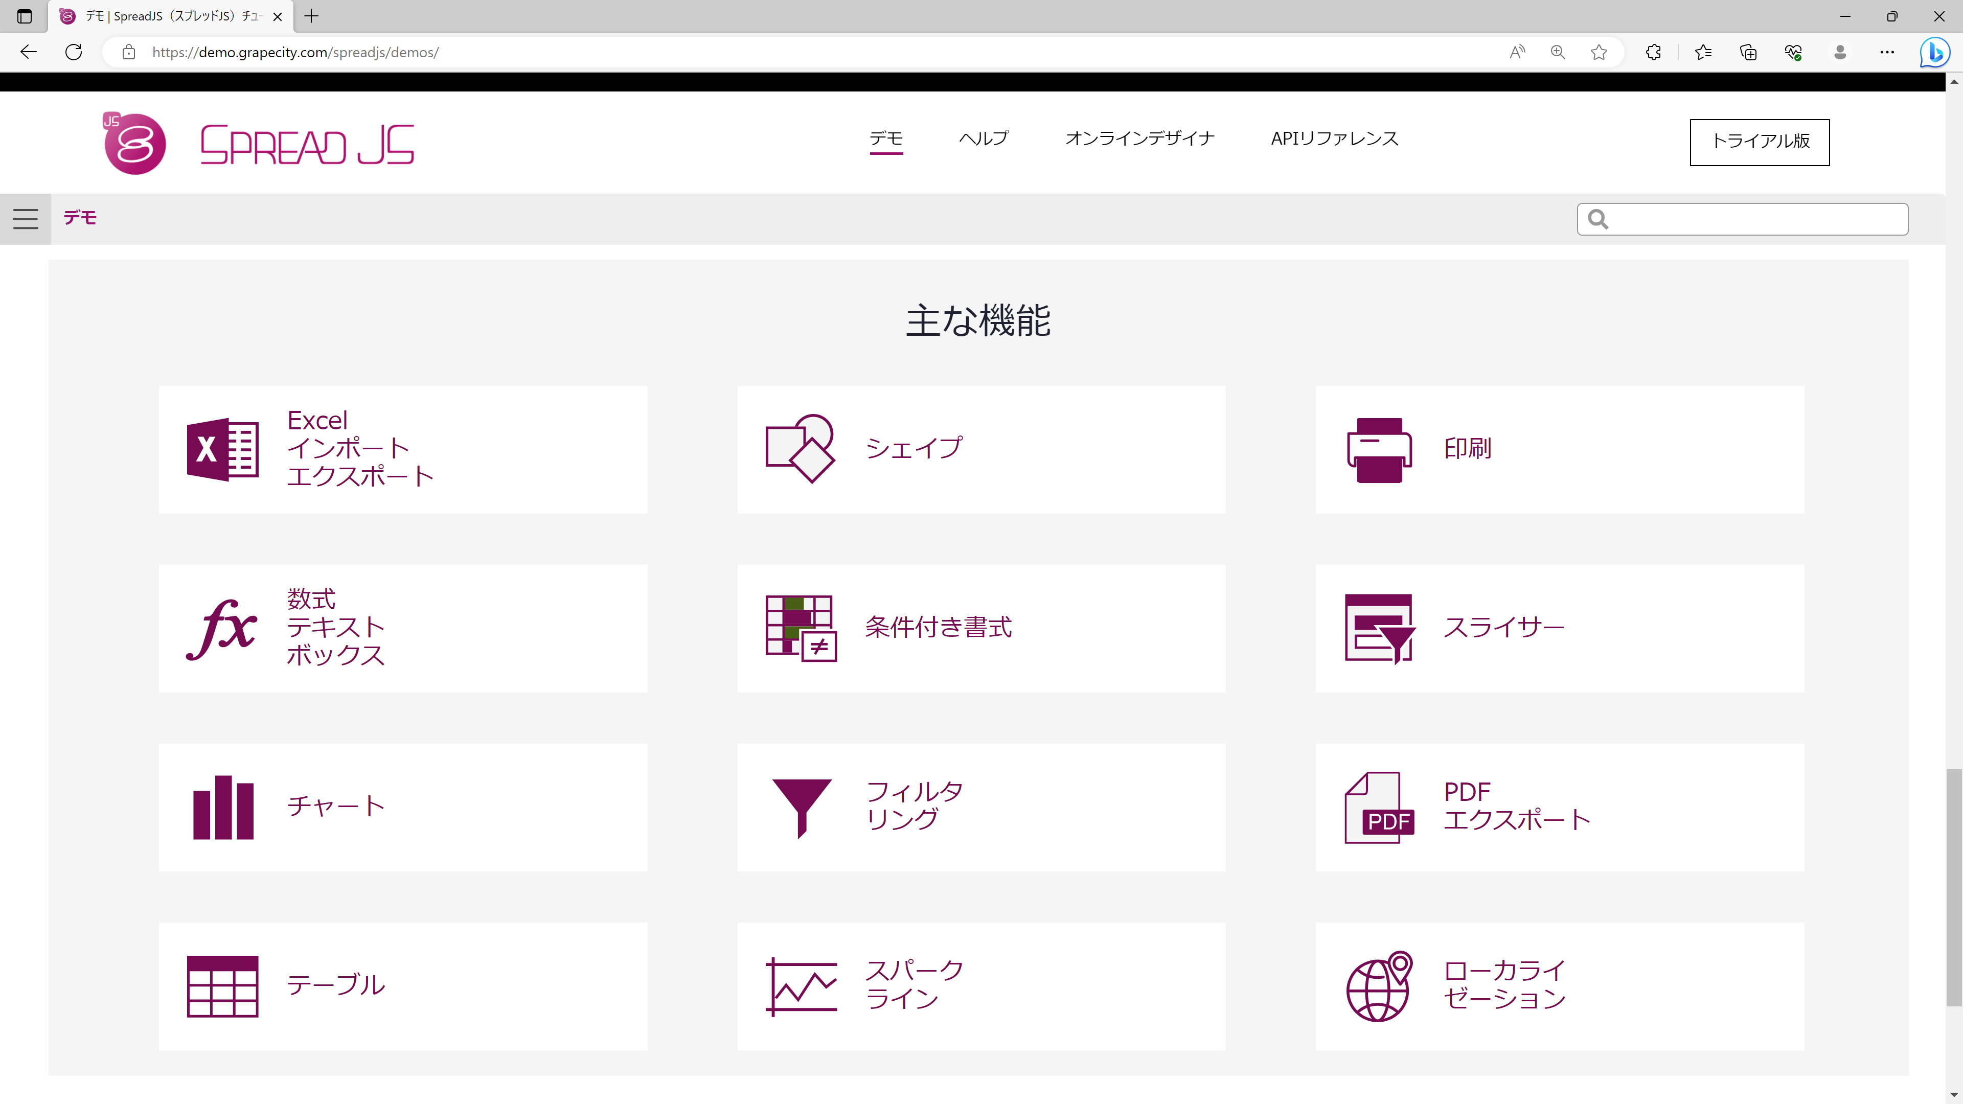Click the scrollbar down arrow

(1955, 1096)
